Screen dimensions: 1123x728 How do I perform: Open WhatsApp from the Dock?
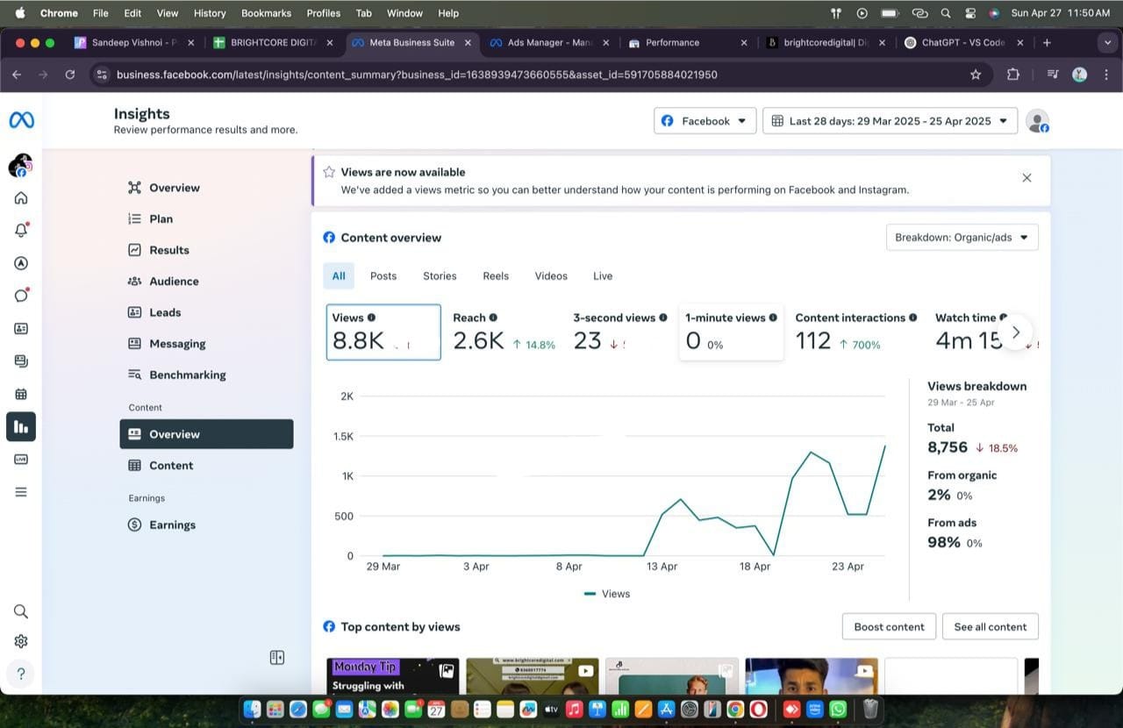[x=839, y=709]
